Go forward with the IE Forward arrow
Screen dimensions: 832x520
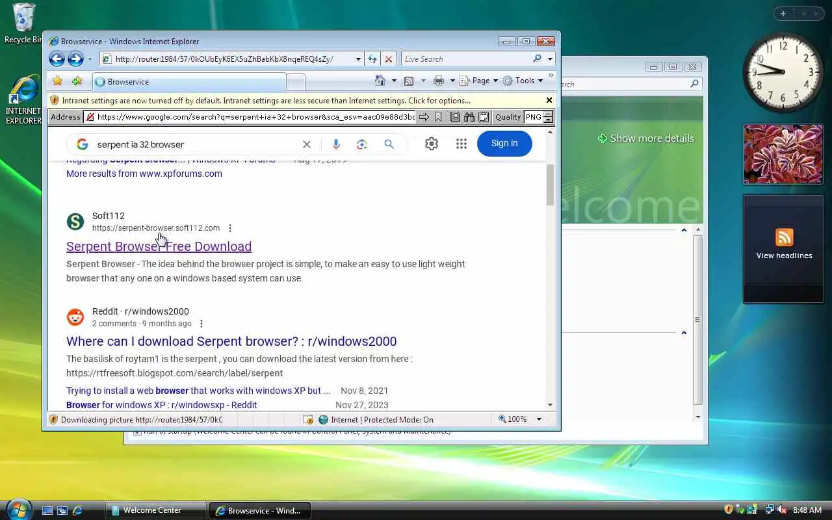[76, 59]
